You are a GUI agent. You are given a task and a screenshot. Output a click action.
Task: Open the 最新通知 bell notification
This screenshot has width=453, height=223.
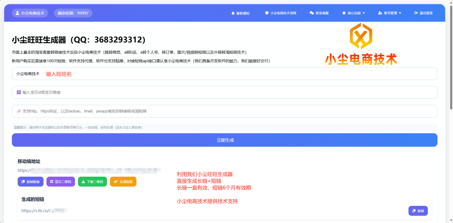pos(240,13)
